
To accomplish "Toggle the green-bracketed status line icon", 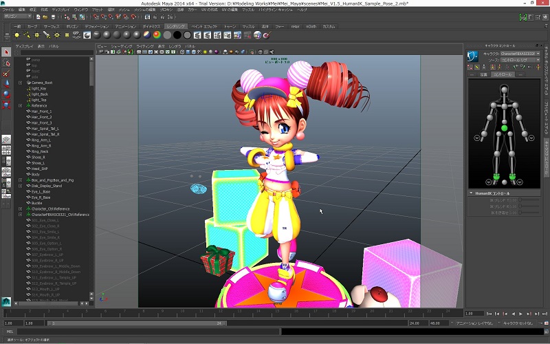I will 523,17.
